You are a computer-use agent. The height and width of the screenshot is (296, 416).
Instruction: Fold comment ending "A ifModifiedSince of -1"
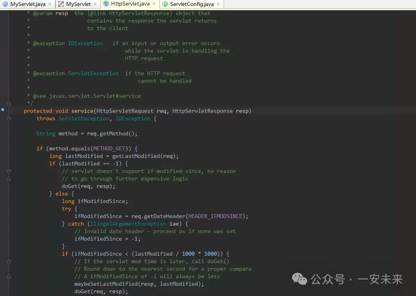(9, 277)
